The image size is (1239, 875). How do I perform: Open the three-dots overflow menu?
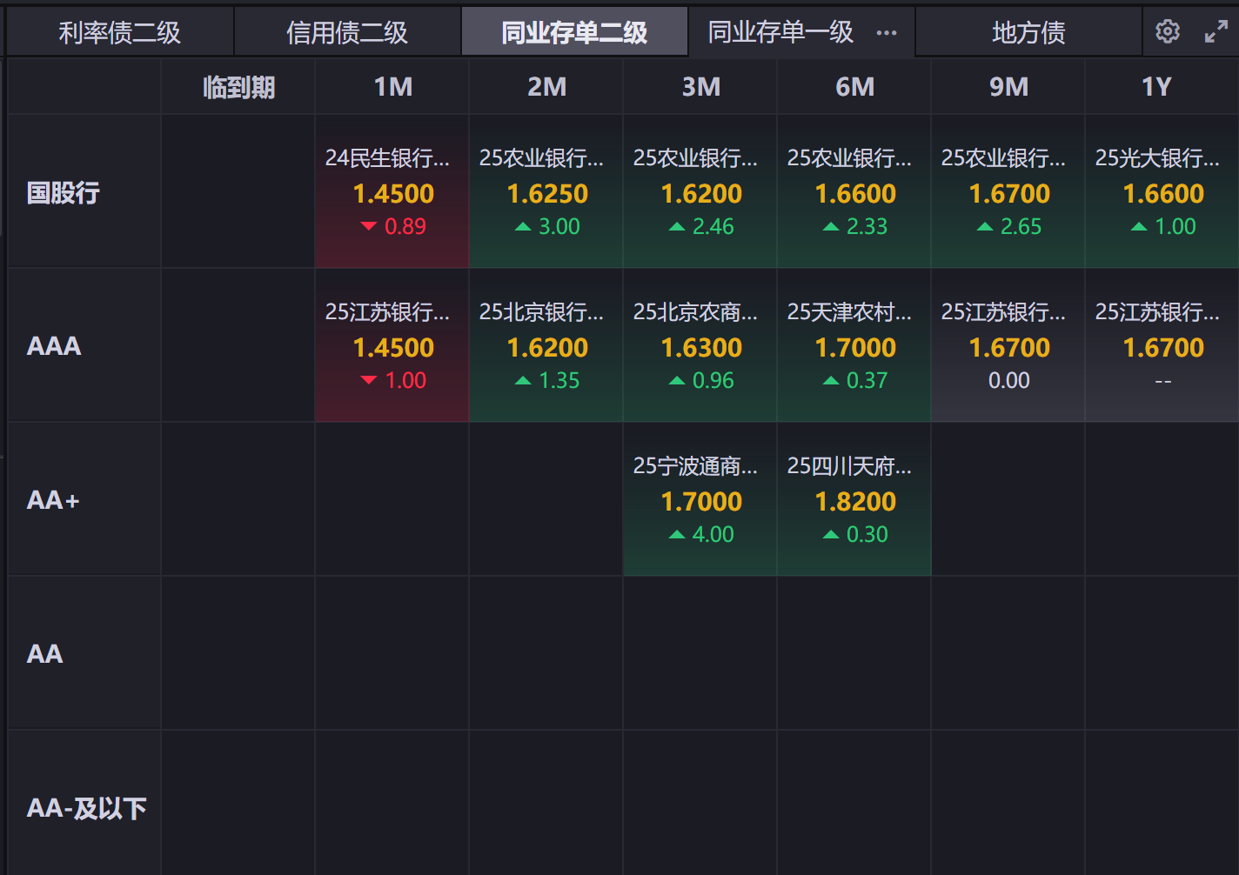(x=887, y=33)
